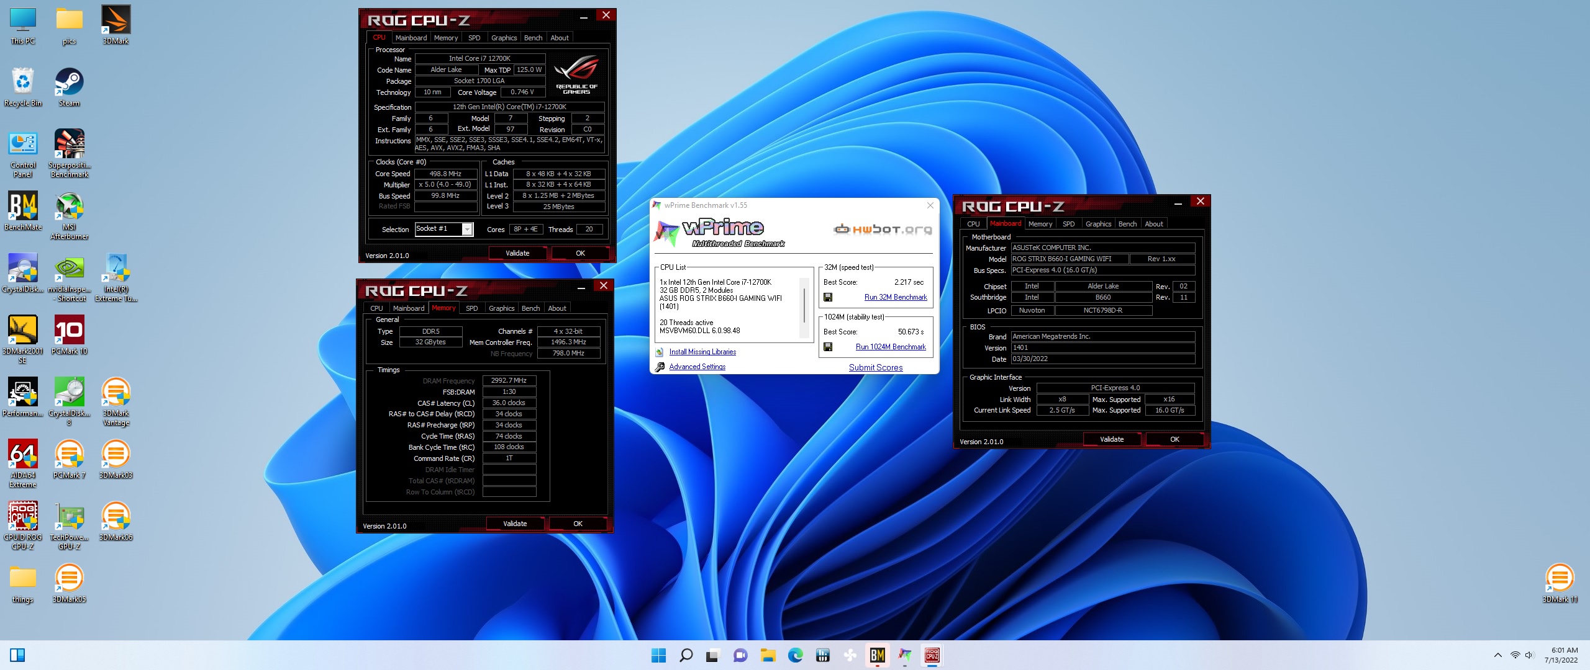Run 1024M Benchmark in wPrime

coord(891,347)
